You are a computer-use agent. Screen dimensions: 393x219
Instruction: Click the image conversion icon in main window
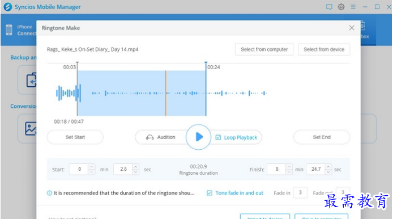click(31, 129)
